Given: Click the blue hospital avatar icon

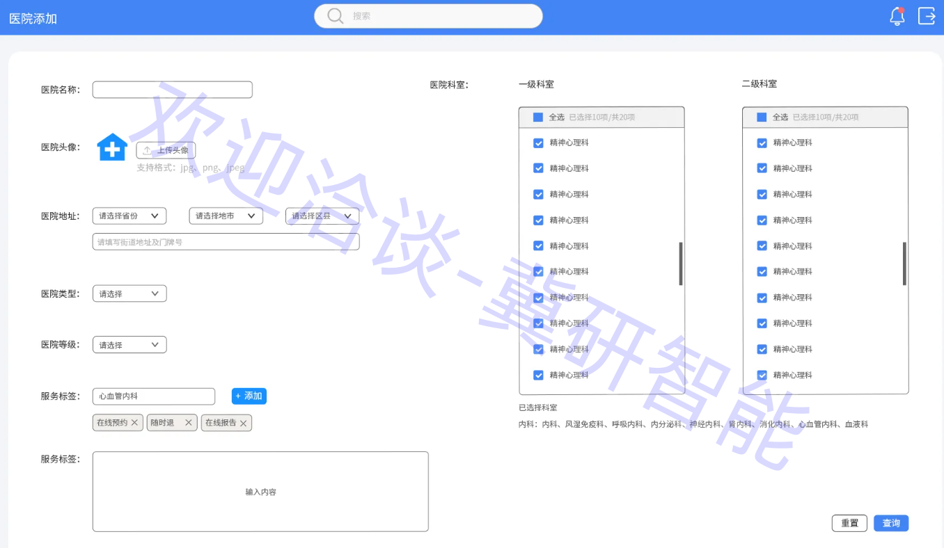Looking at the screenshot, I should pyautogui.click(x=111, y=147).
